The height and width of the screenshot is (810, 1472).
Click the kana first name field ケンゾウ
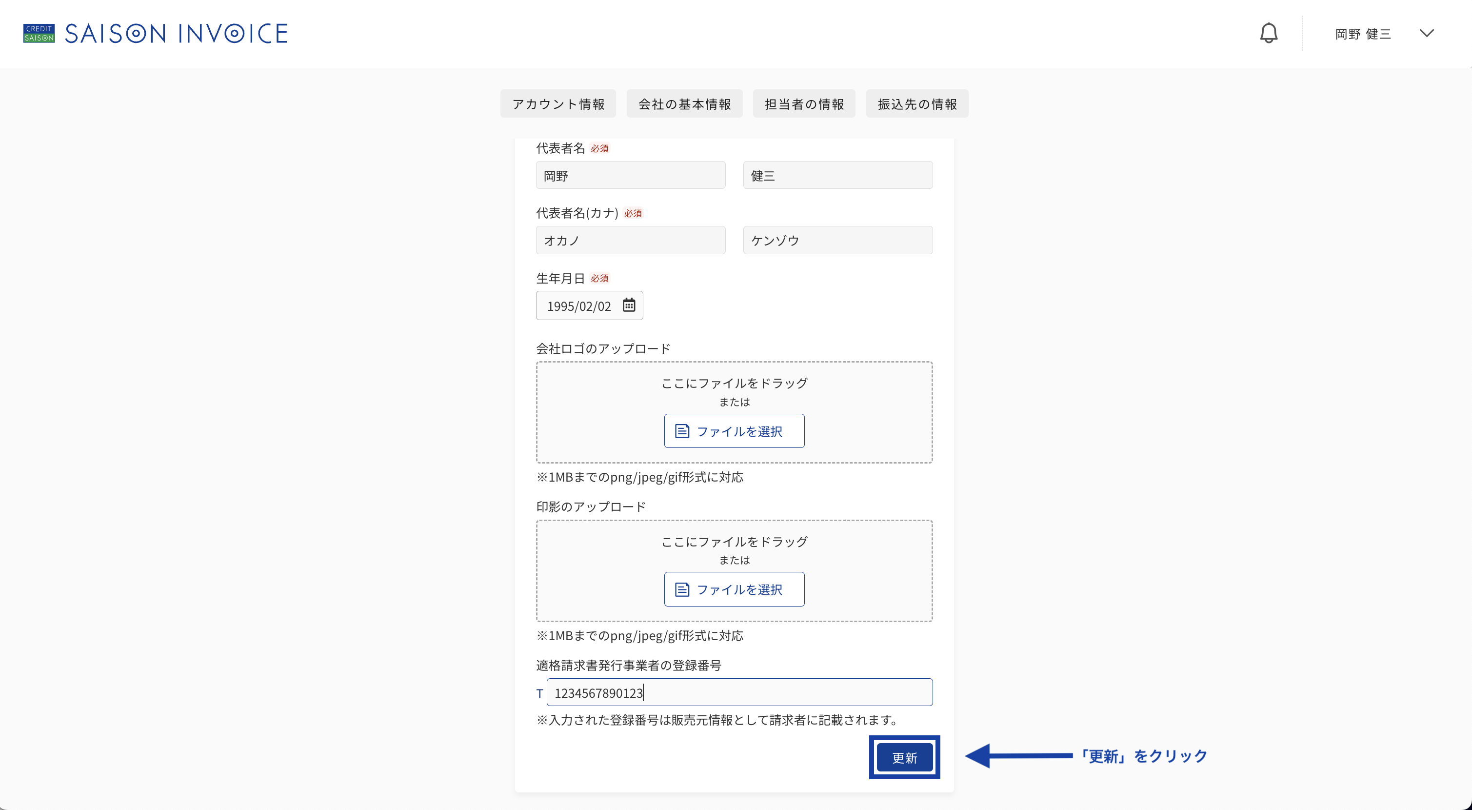[x=838, y=240]
